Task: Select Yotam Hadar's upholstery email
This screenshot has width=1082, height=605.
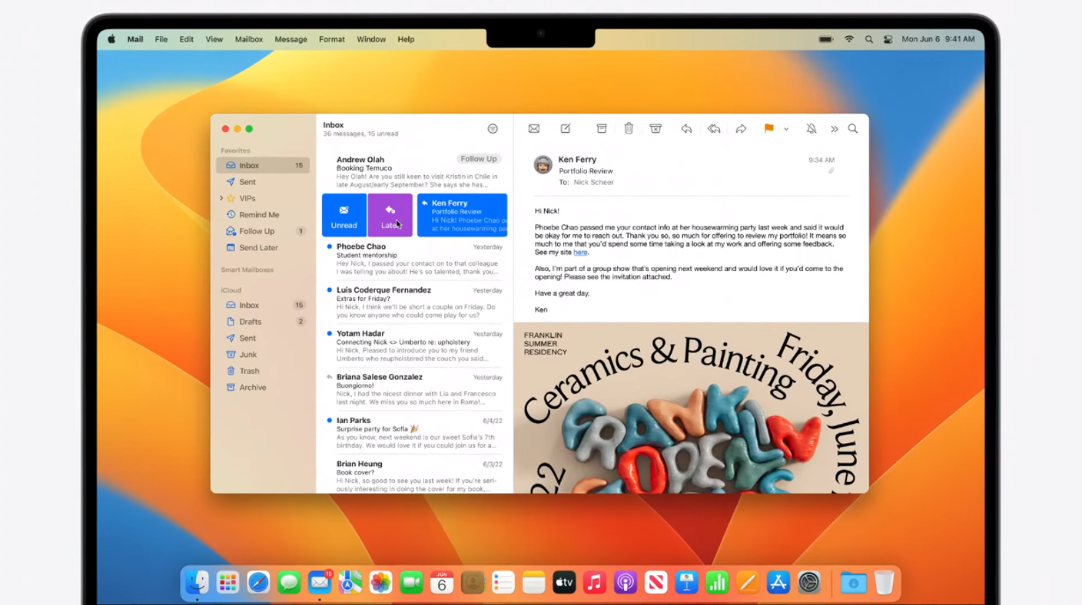Action: (x=415, y=346)
